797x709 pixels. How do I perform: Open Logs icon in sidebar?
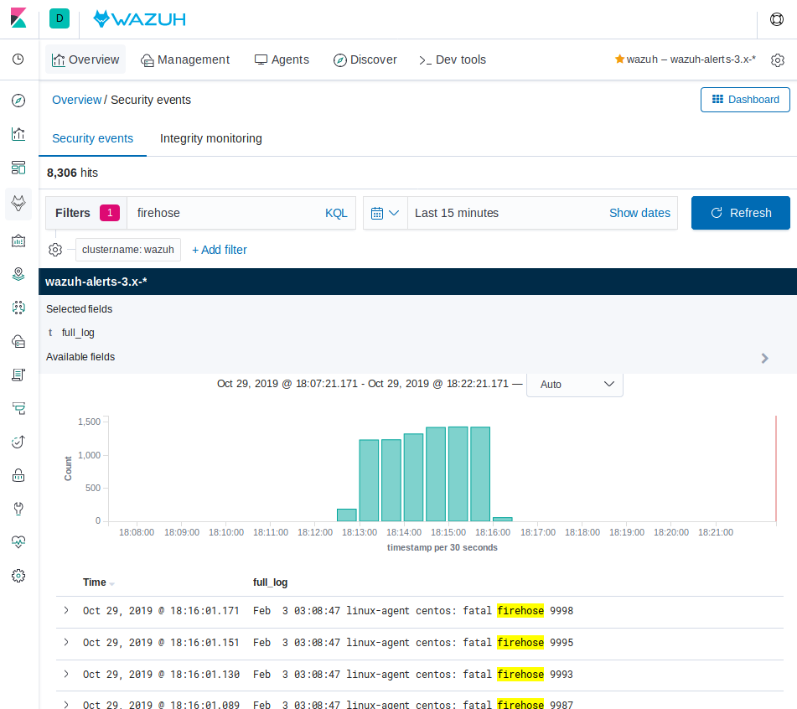pyautogui.click(x=18, y=375)
